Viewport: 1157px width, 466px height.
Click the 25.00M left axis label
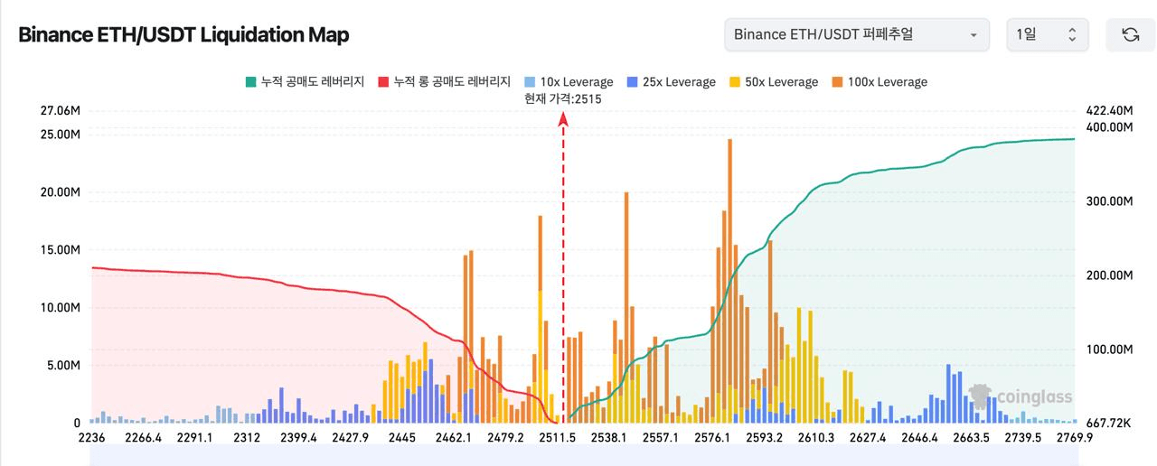coord(61,134)
